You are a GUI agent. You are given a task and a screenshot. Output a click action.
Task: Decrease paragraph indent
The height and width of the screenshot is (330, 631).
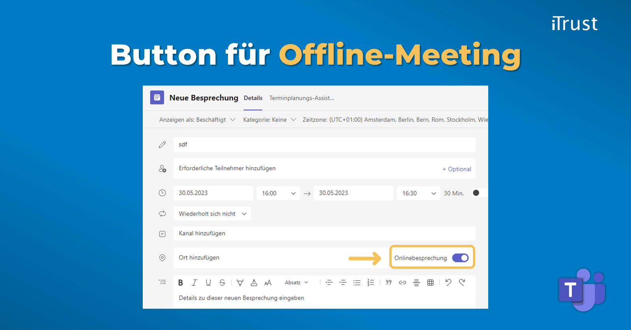(329, 282)
